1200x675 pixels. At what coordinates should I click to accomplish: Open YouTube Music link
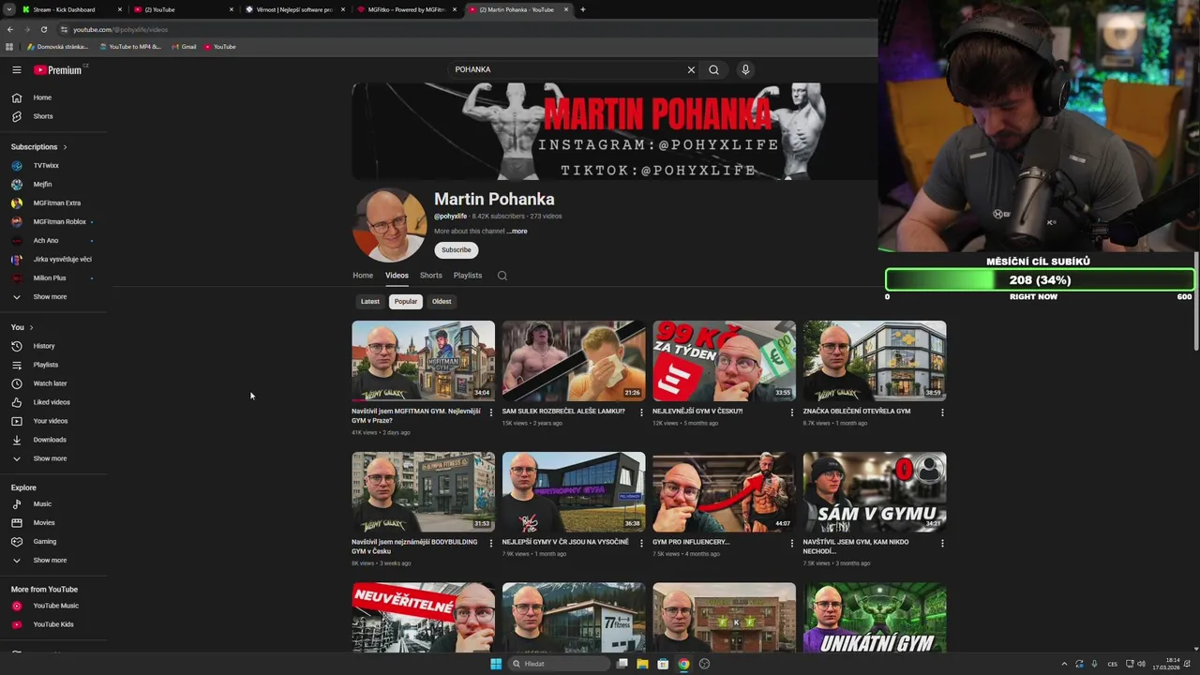[x=53, y=606]
